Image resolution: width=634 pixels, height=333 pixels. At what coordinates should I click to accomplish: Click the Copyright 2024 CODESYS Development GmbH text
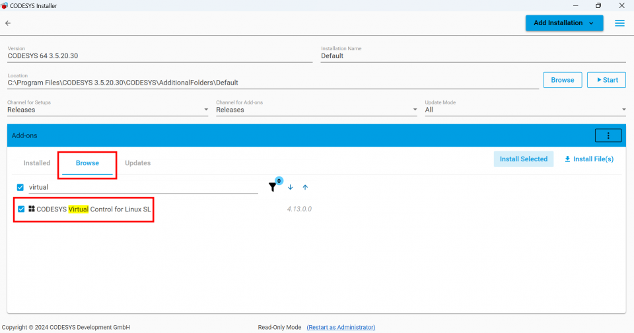click(x=66, y=327)
